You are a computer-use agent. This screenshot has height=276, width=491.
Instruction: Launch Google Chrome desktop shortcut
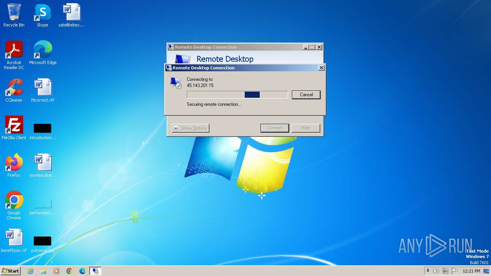(x=14, y=205)
